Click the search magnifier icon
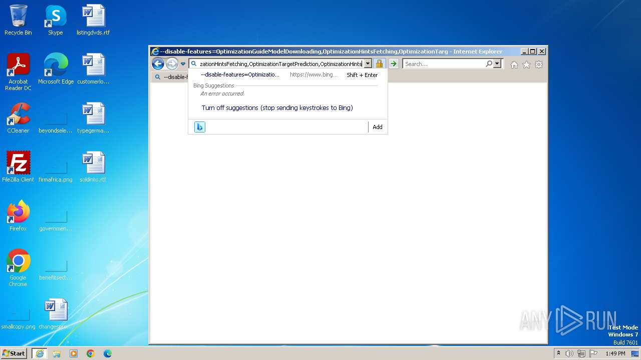 [489, 64]
